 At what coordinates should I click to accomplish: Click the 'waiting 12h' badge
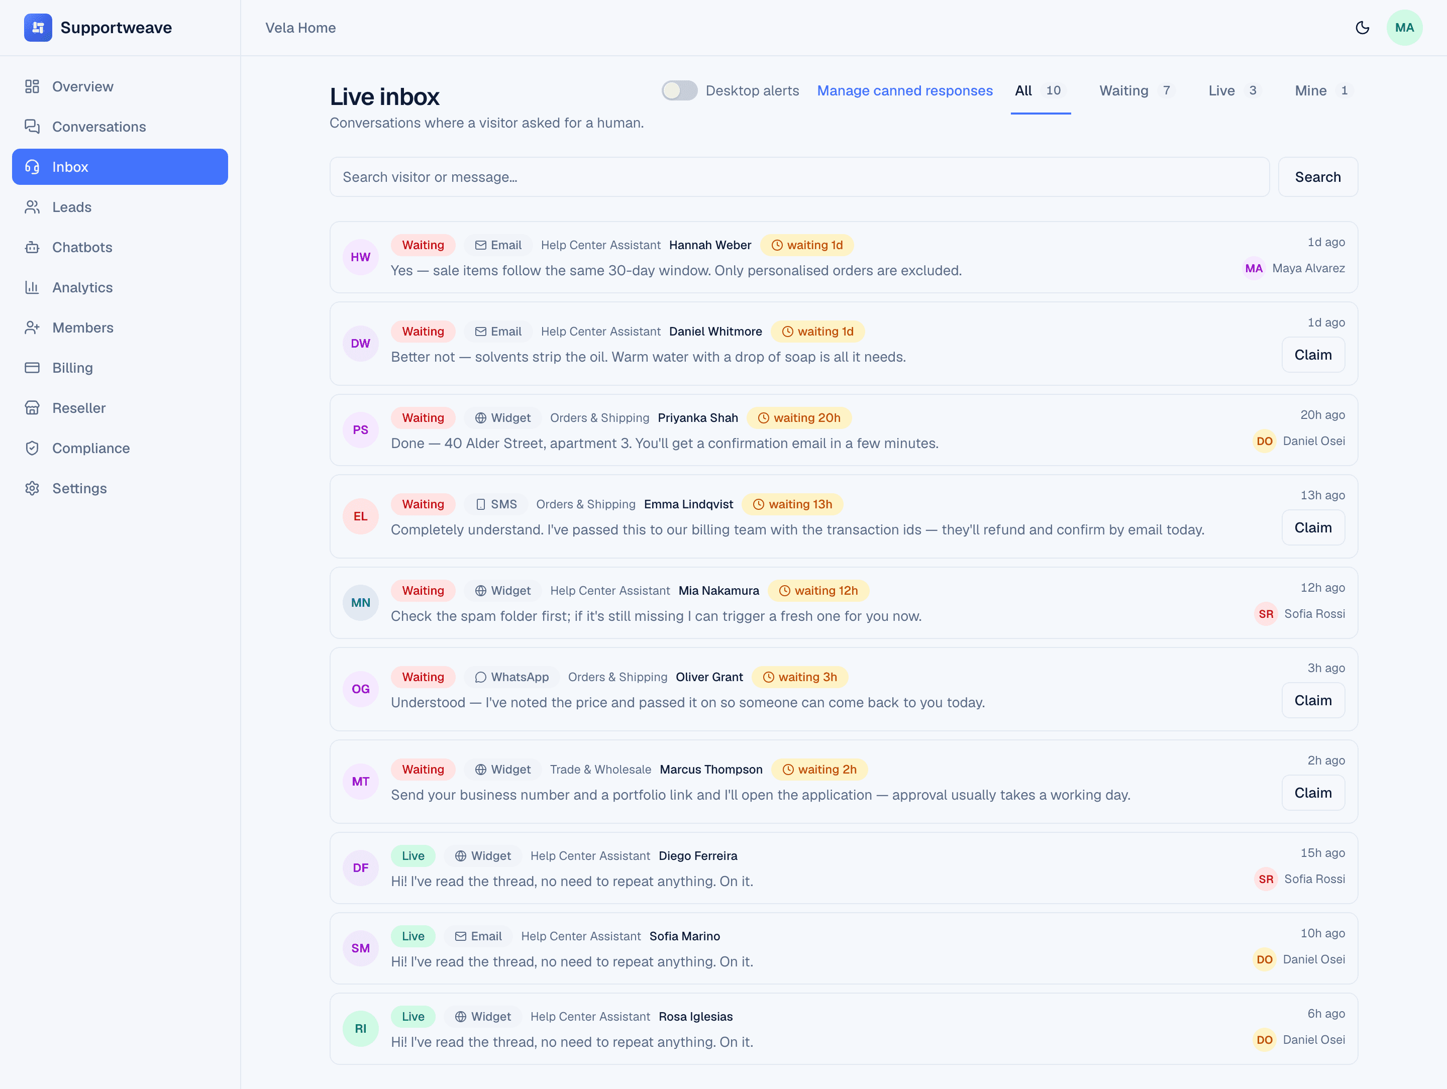click(x=818, y=590)
